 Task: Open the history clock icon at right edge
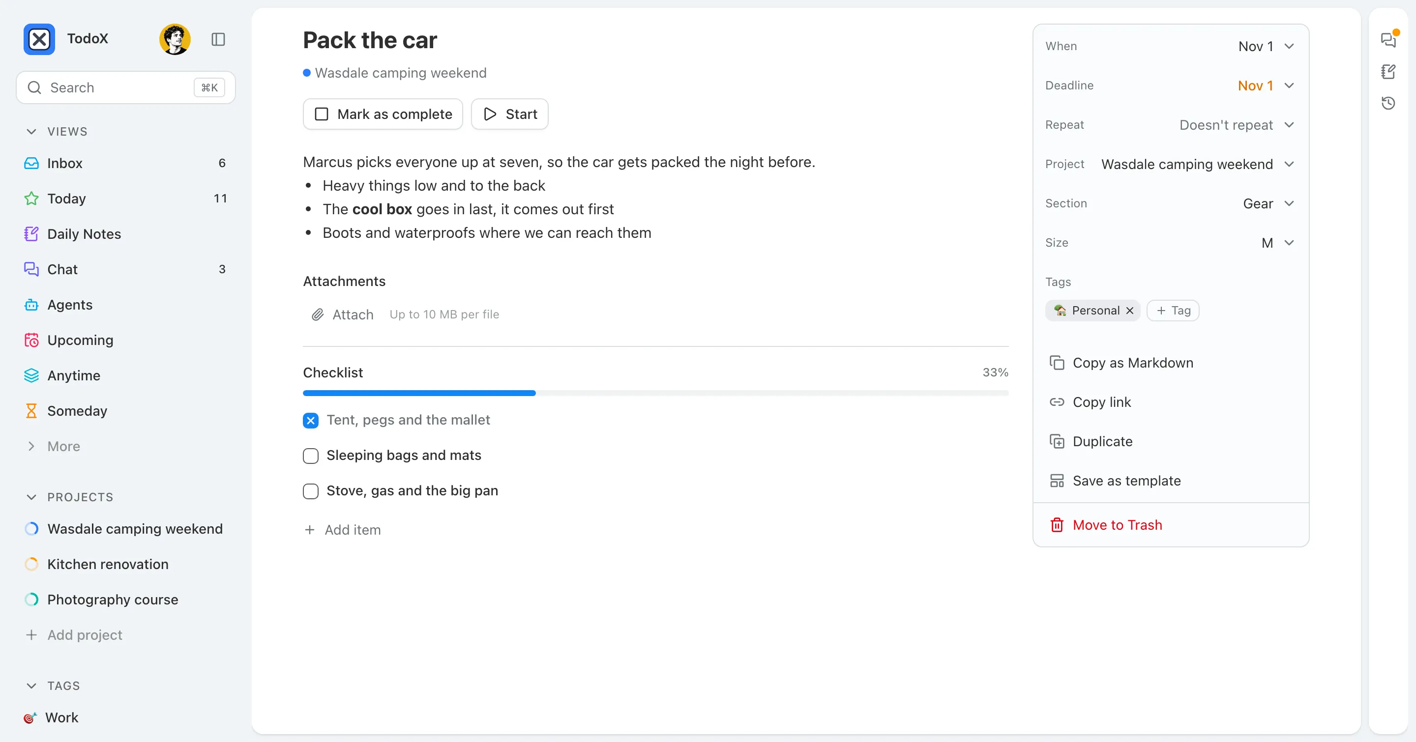(1388, 103)
